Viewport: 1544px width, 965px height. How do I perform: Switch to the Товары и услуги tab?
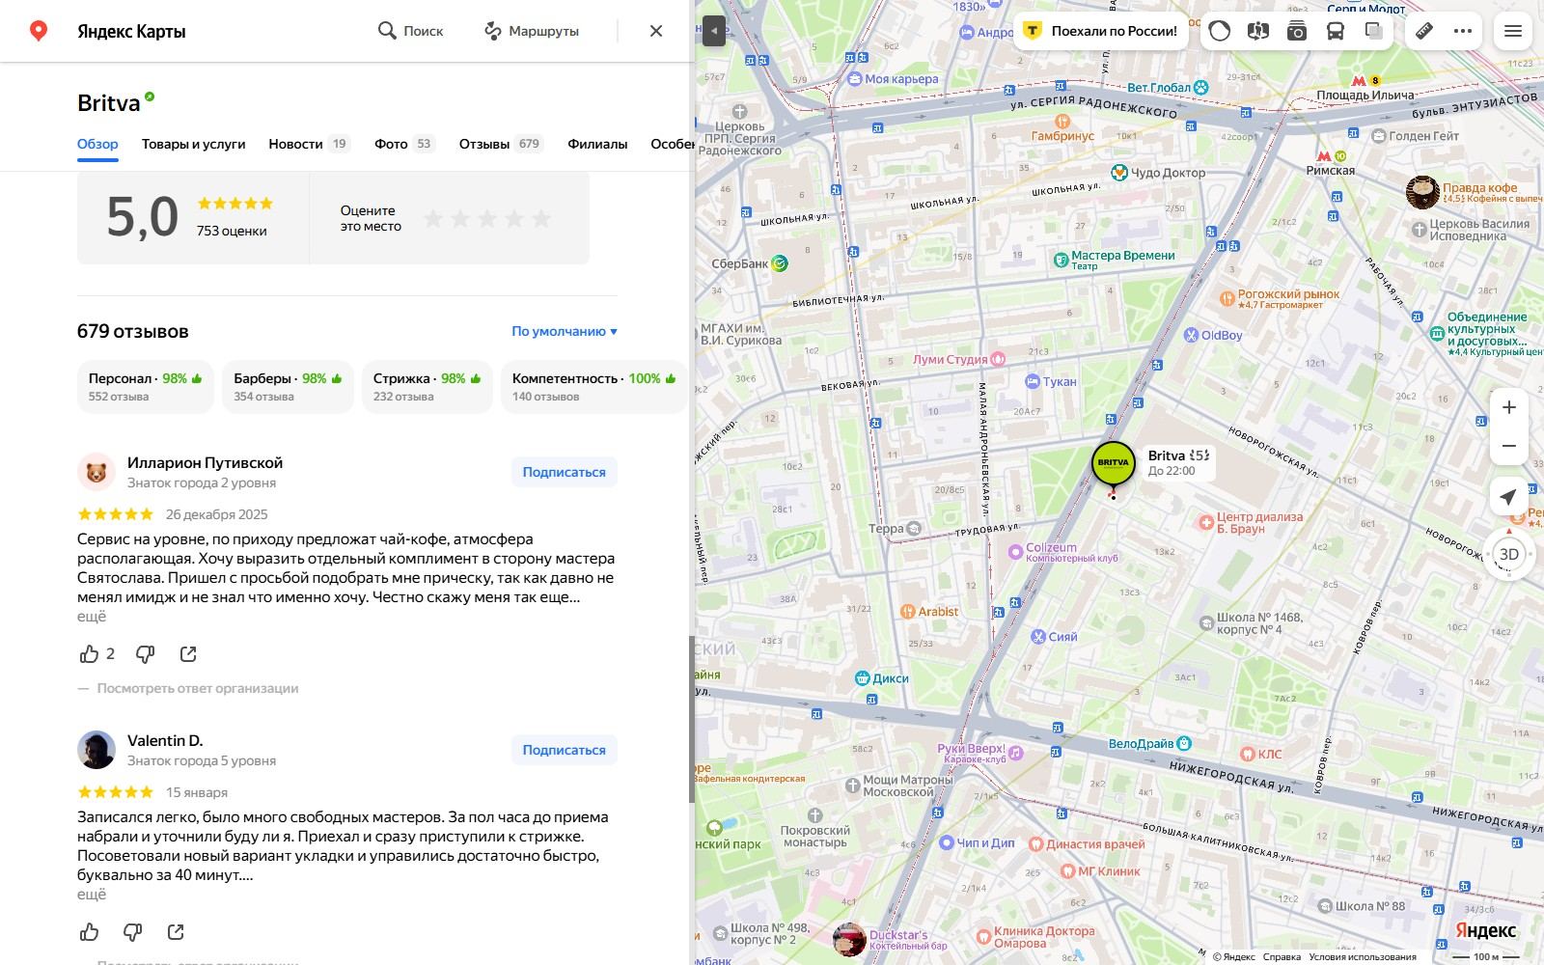pyautogui.click(x=193, y=144)
